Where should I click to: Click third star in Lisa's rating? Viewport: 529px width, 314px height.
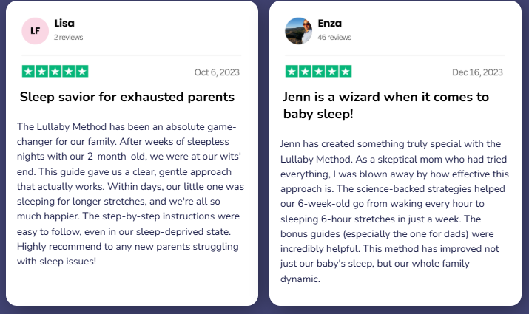(x=55, y=72)
